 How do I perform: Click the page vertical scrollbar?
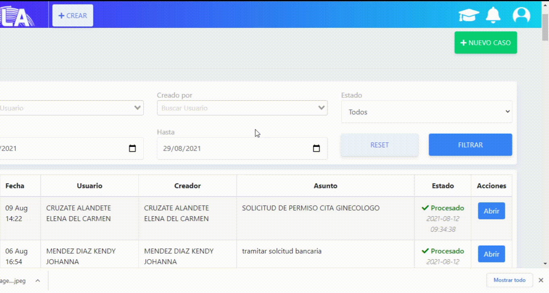pos(545,121)
